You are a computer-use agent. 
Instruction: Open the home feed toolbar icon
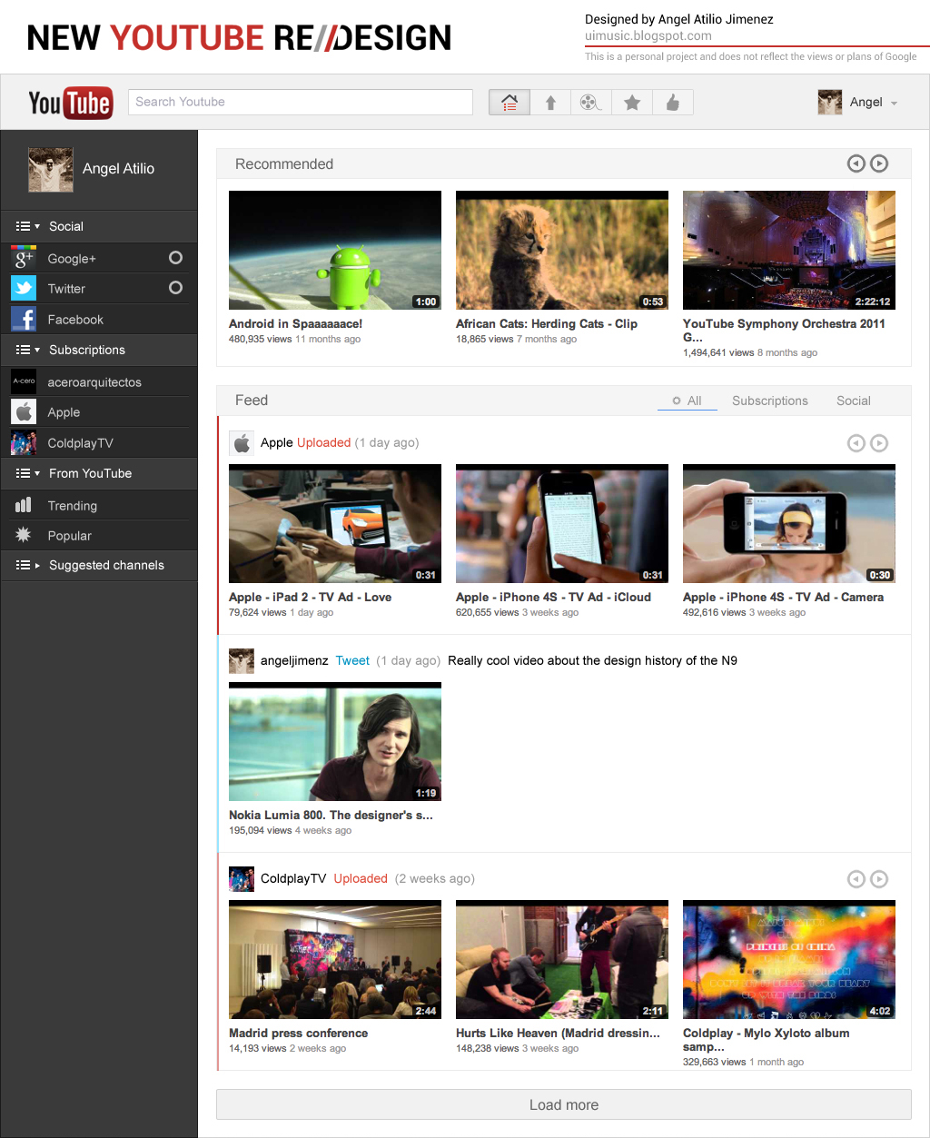510,103
